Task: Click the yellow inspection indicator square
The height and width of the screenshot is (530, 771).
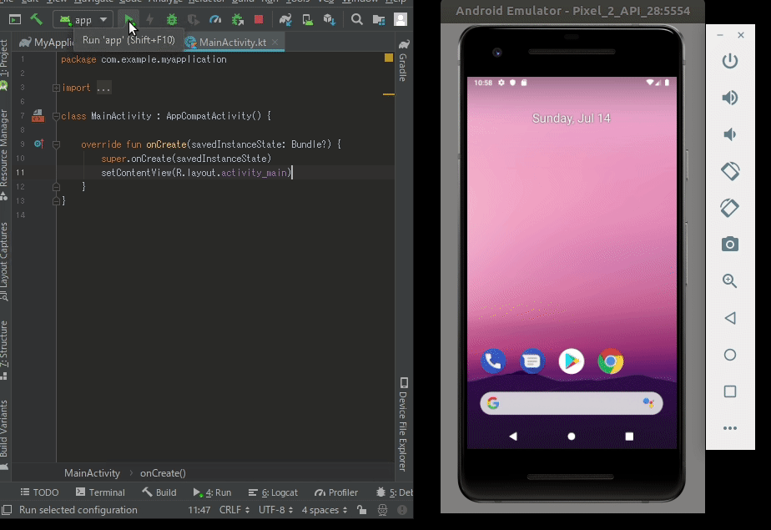Action: (x=389, y=58)
